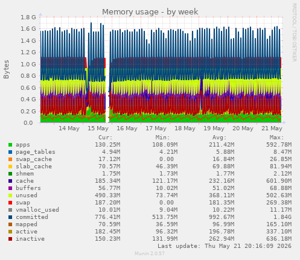Click mapped max value 165.10M
Screen dimensions: 300x260
pyautogui.click(x=279, y=224)
